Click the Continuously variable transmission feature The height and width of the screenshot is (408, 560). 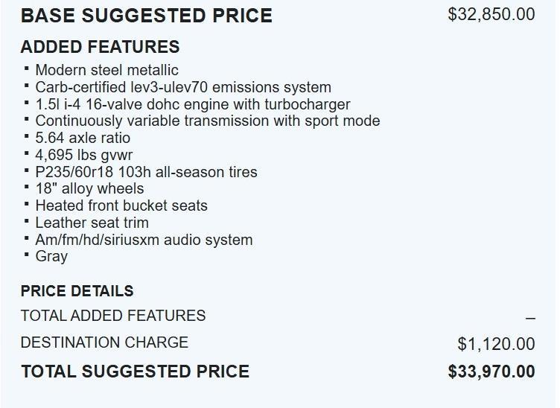(207, 121)
